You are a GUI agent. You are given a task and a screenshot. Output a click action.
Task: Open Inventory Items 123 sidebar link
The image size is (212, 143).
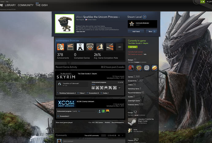[135, 104]
